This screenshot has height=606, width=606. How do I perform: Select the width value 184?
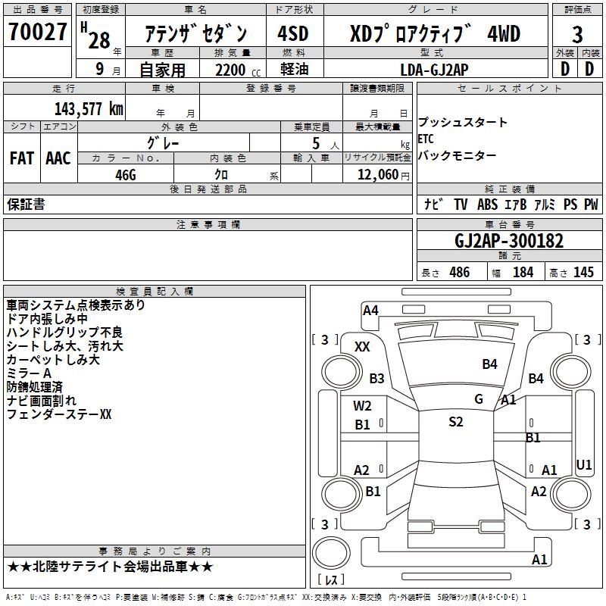(523, 272)
